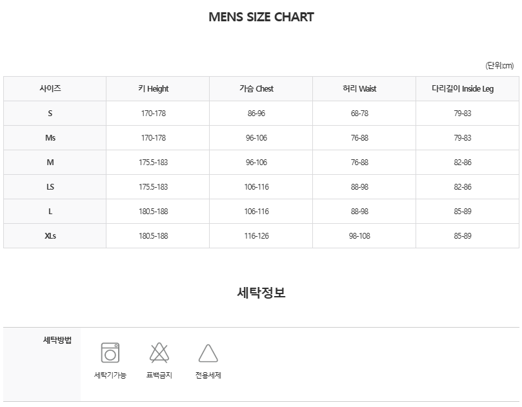
Task: Select the LS size row label
Action: pos(50,187)
